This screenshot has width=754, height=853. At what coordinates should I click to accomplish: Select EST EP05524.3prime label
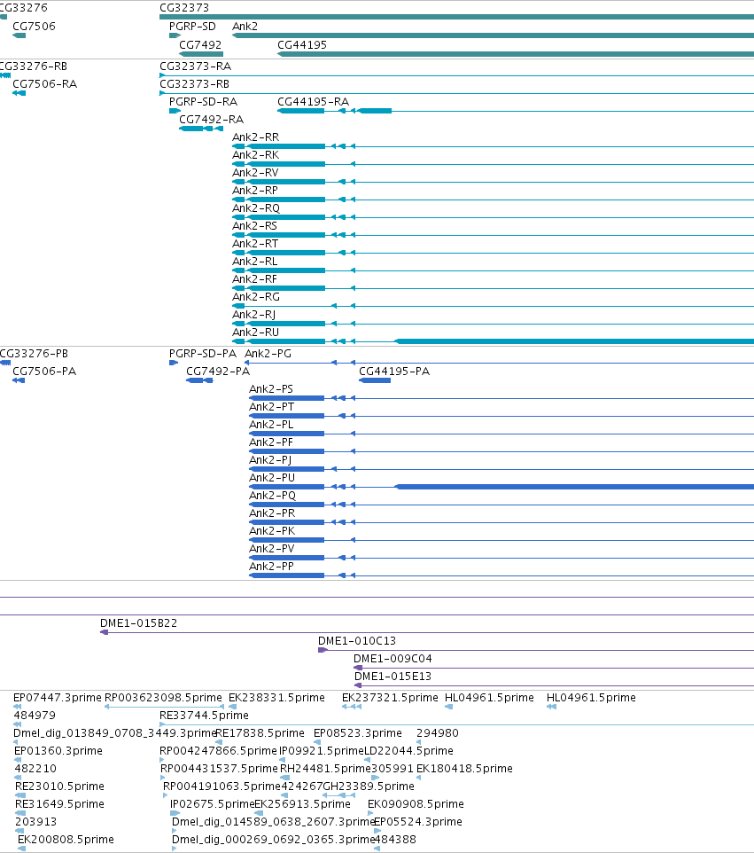click(418, 822)
